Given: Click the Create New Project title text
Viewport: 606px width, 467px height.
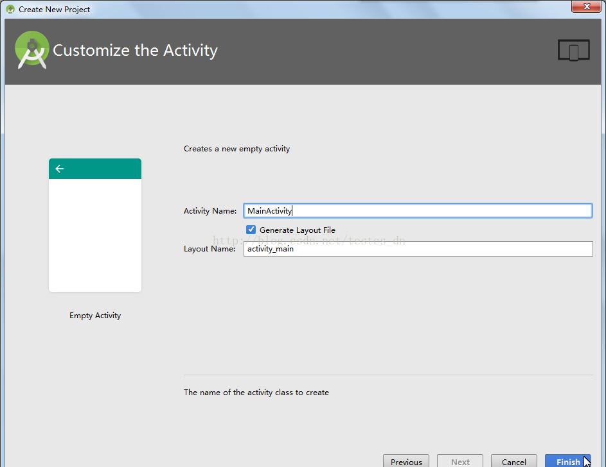Looking at the screenshot, I should 54,9.
